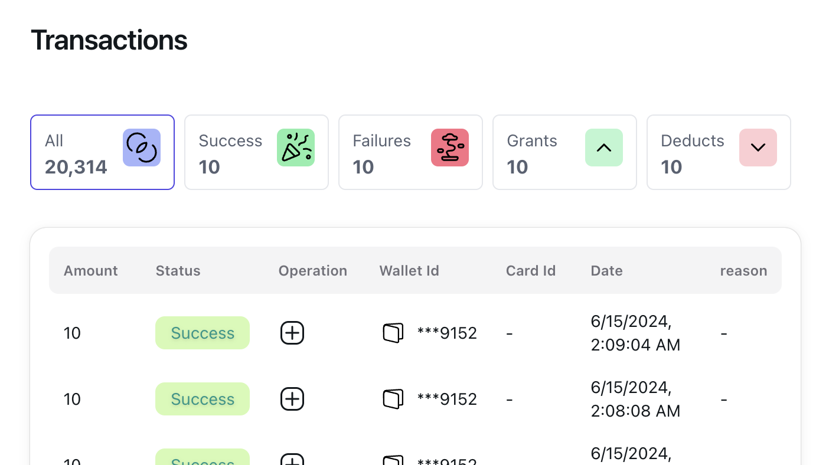Open the Deducts filter card
The width and height of the screenshot is (829, 465).
point(719,152)
